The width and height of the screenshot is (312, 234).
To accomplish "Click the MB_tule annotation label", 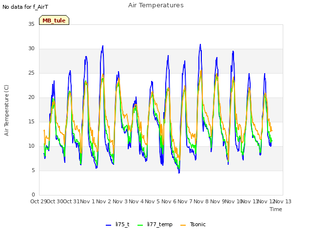I will (54, 20).
